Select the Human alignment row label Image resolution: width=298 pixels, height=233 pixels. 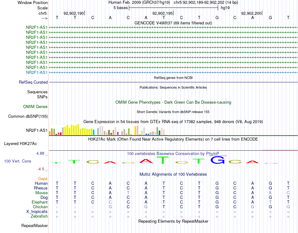point(41,183)
